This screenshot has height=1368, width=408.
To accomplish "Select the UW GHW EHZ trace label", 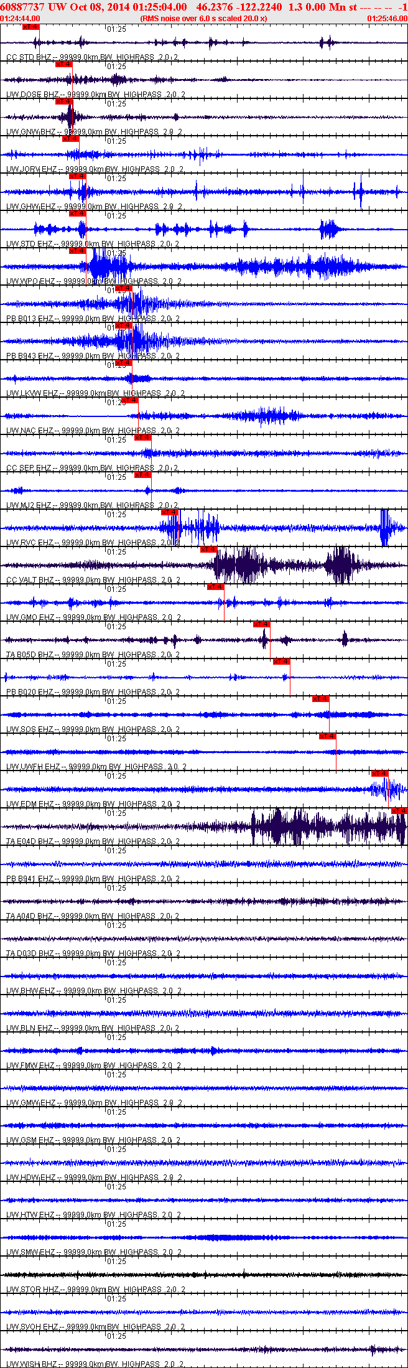I will [x=94, y=207].
